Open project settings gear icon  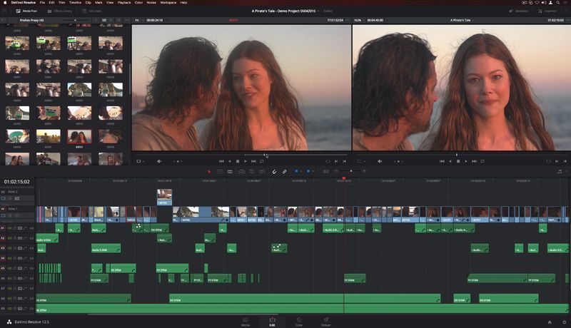point(564,322)
